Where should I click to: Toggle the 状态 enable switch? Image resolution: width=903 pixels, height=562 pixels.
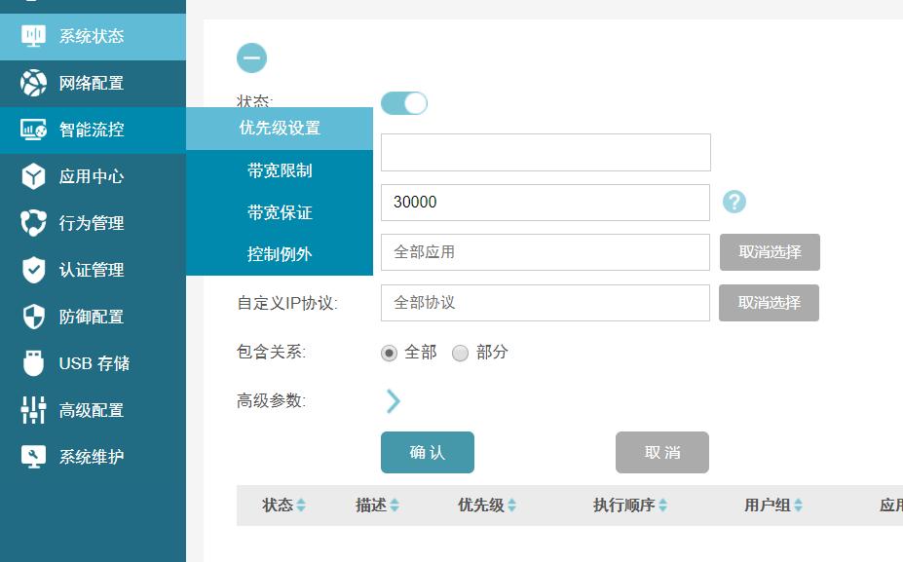point(404,101)
